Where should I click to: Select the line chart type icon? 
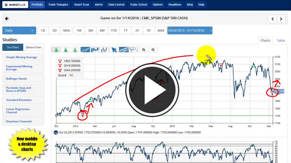click(x=85, y=50)
